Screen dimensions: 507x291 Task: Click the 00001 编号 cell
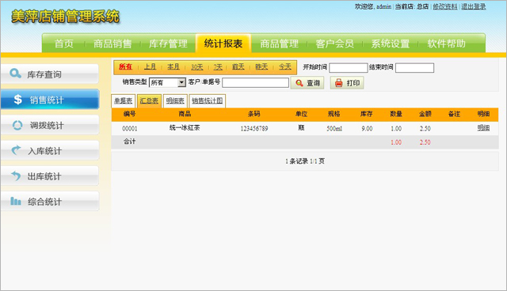click(130, 128)
